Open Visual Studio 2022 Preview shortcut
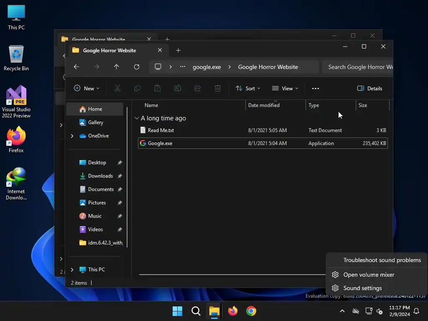Screen dimensions: 428x321 [x=16, y=102]
